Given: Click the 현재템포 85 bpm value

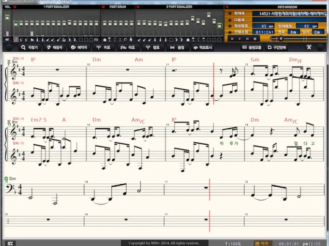Looking at the screenshot, I should [x=307, y=26].
